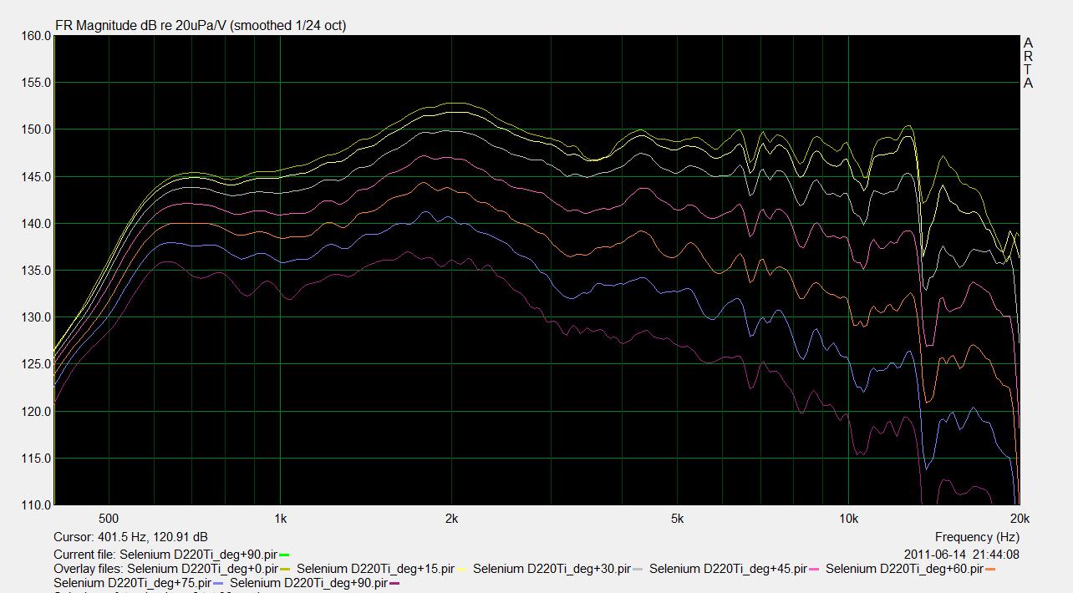
Task: Click the '2011-06-14 21:44:08' timestamp
Action: pos(962,555)
